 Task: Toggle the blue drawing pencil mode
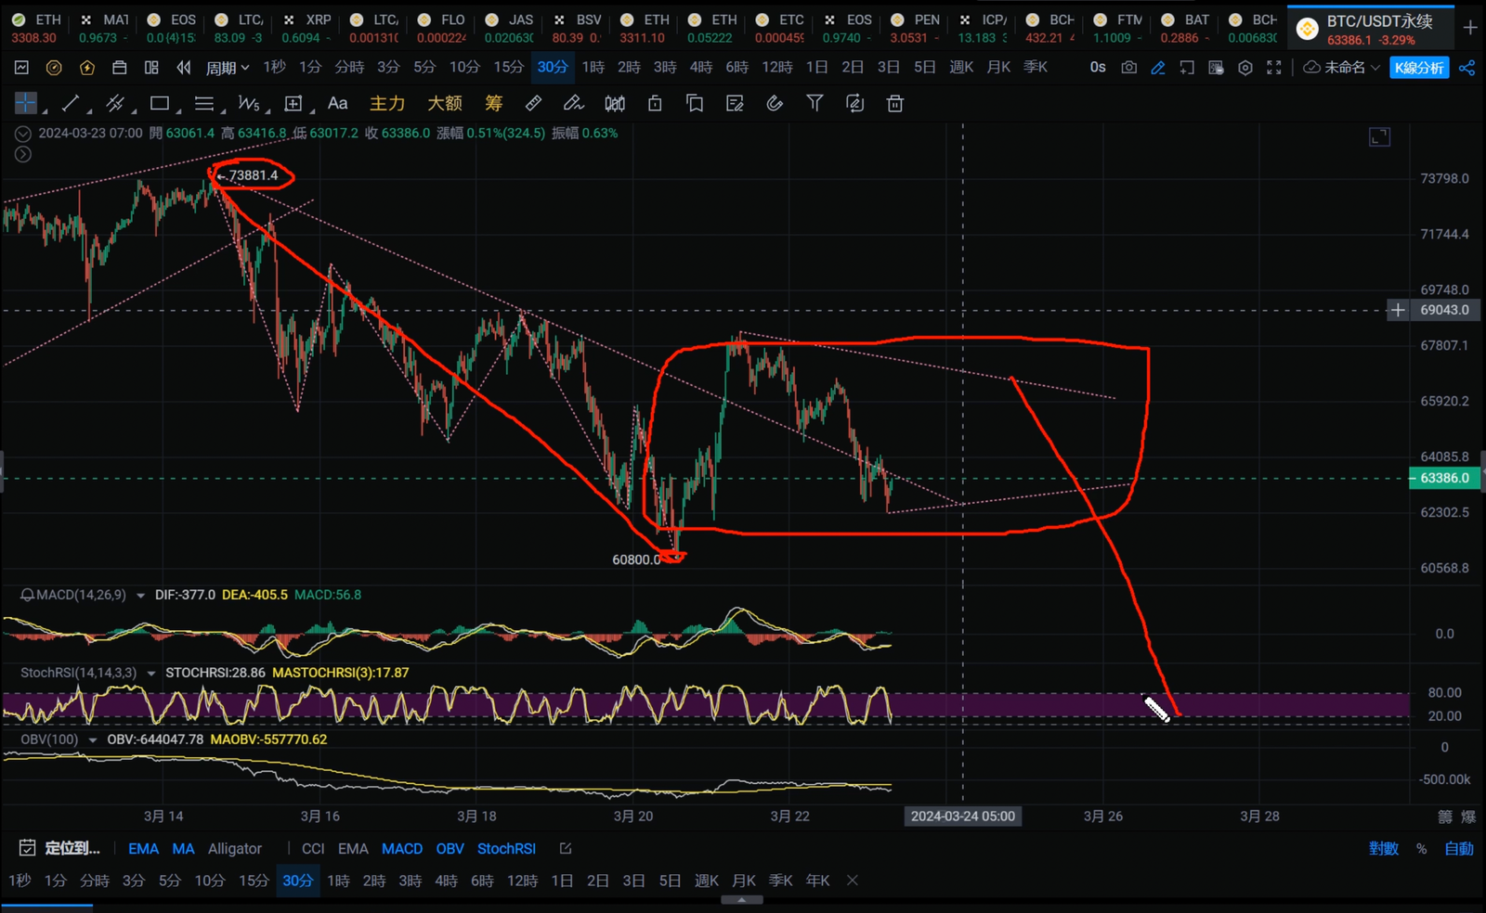(1158, 67)
